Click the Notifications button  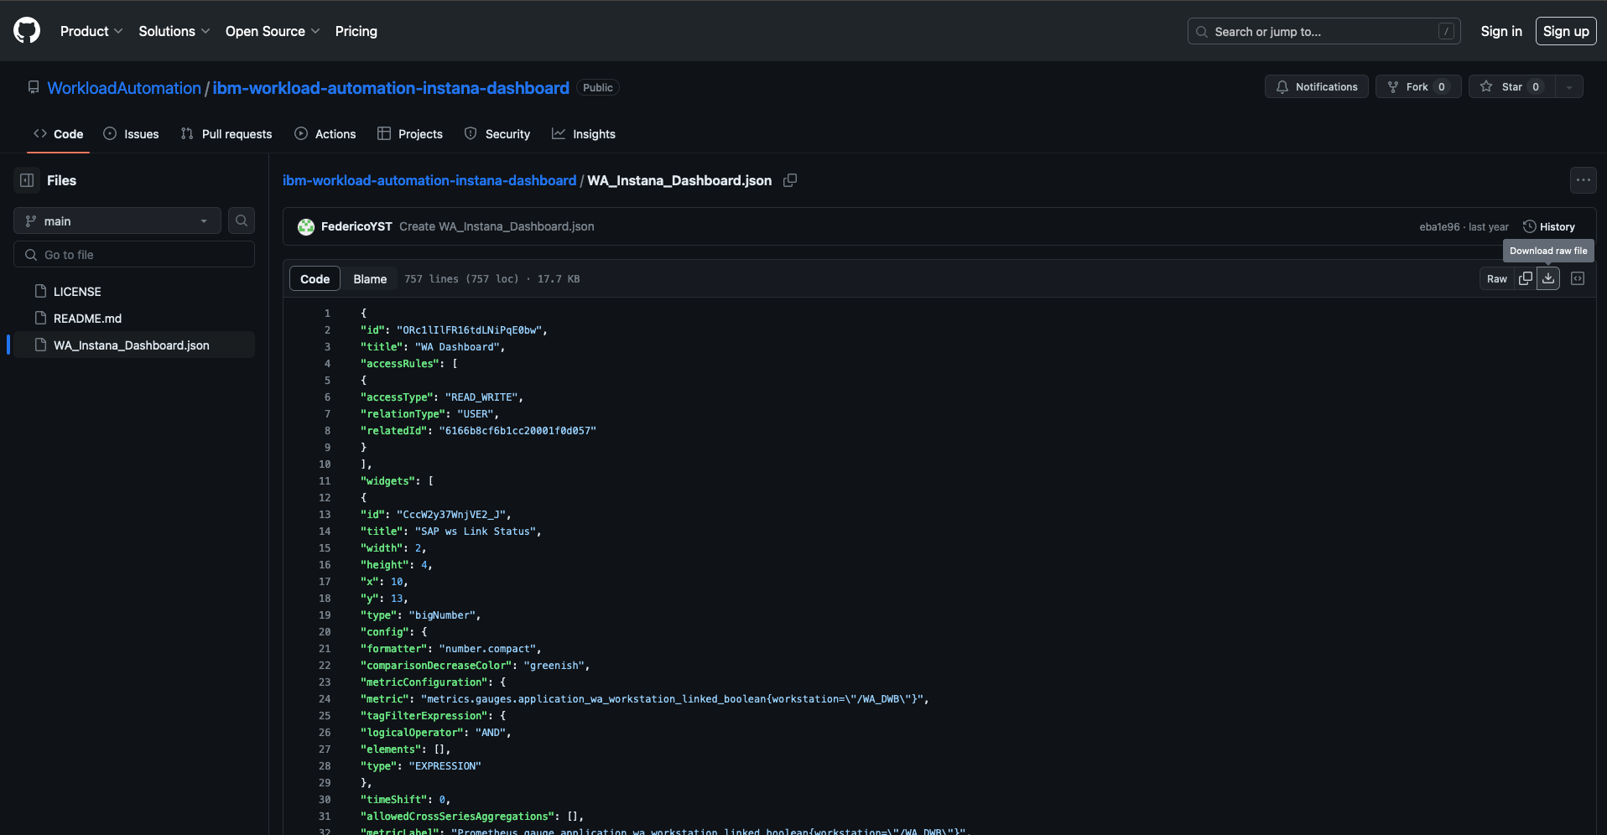(x=1317, y=86)
